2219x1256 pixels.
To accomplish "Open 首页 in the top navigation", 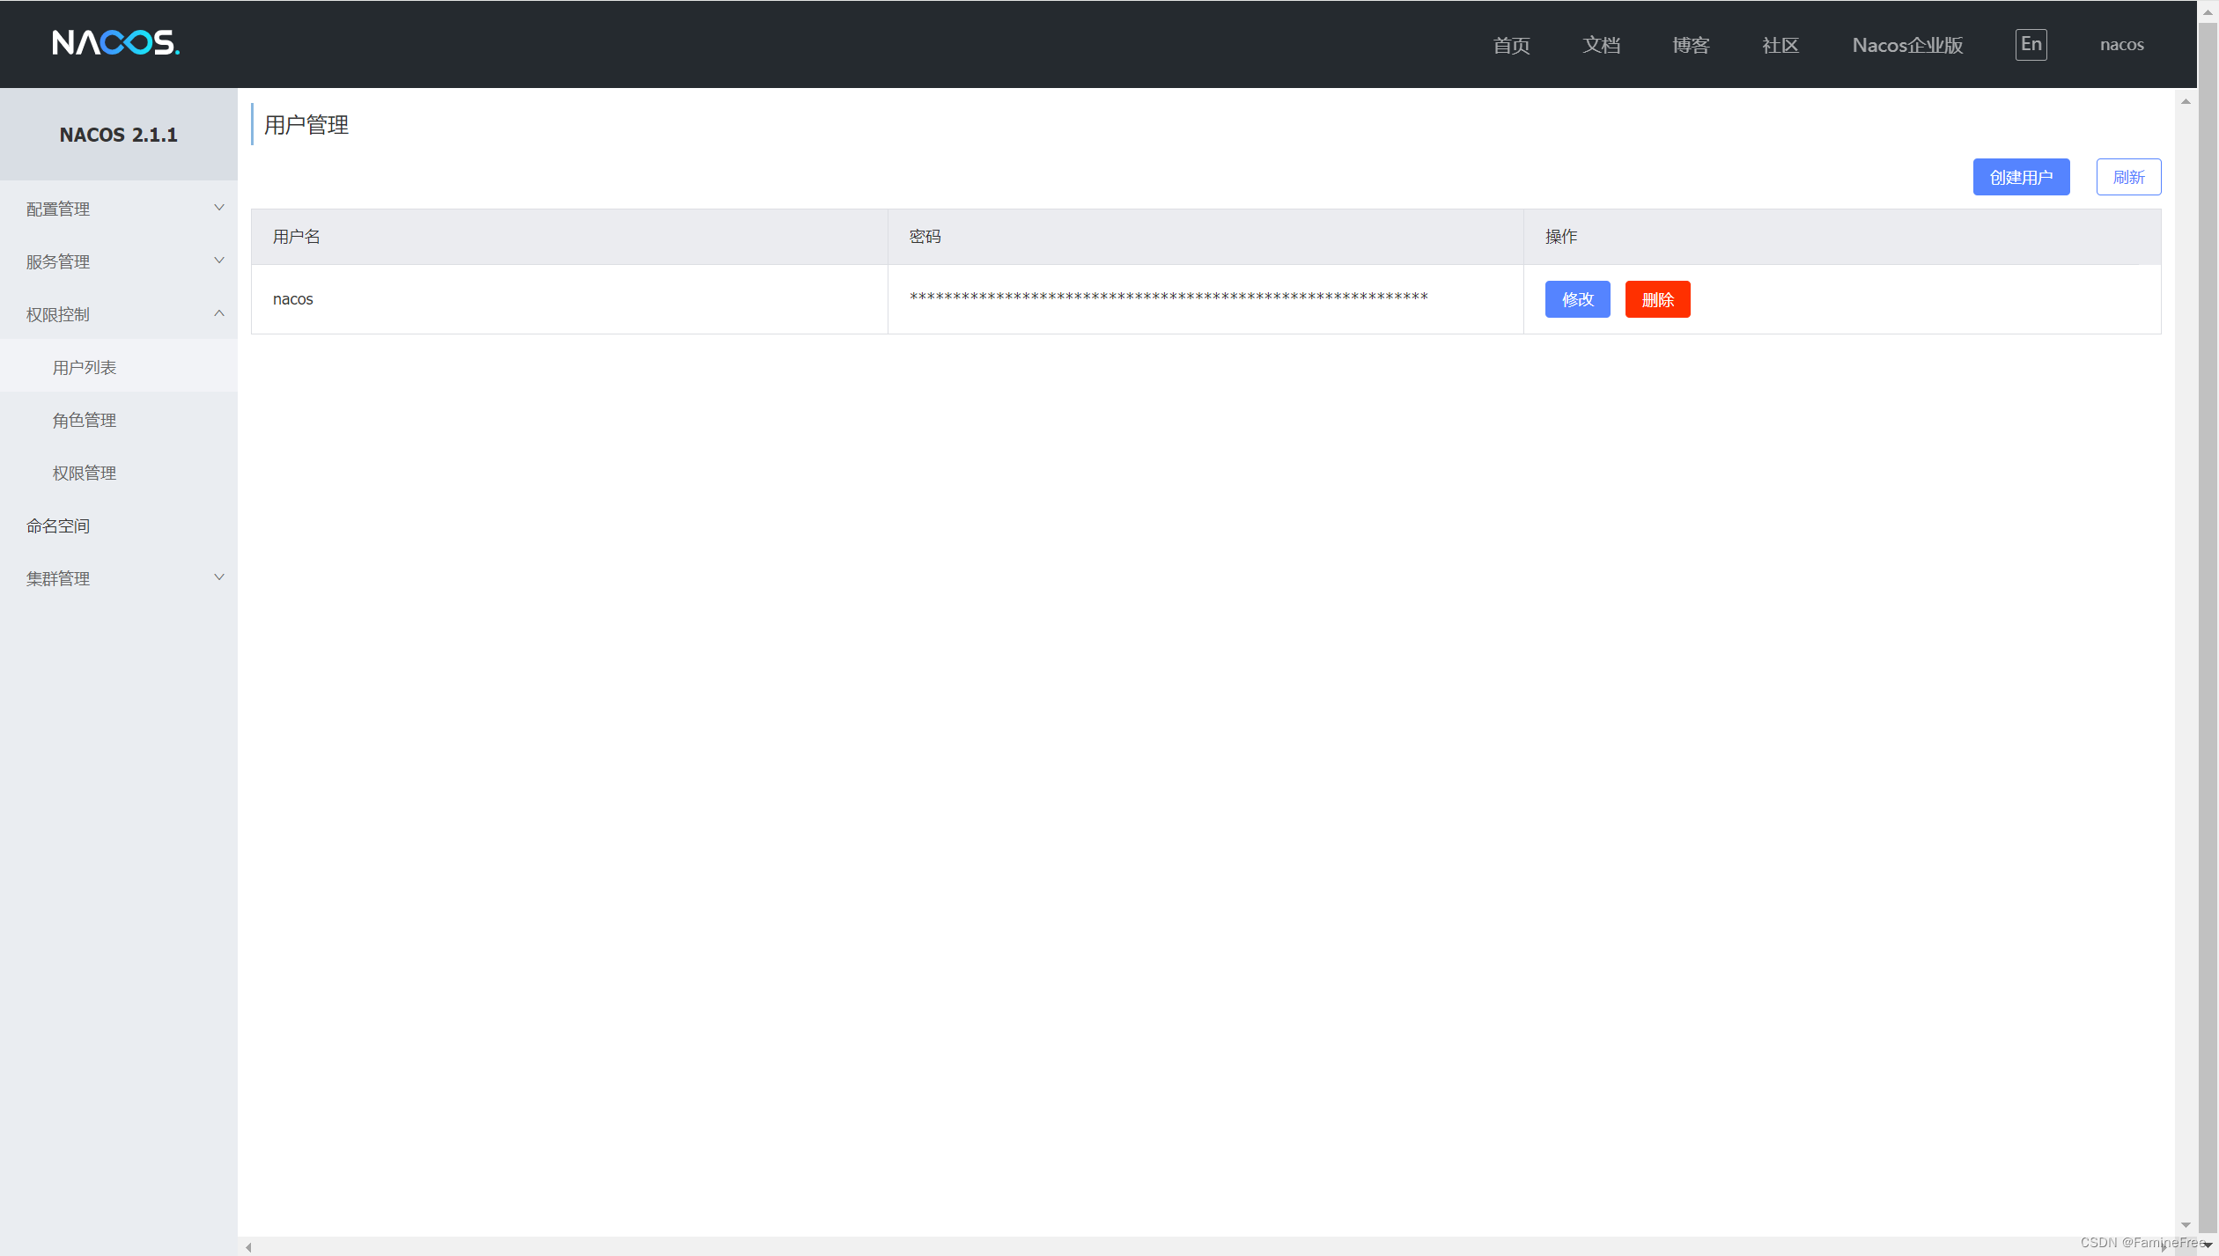I will coord(1511,45).
